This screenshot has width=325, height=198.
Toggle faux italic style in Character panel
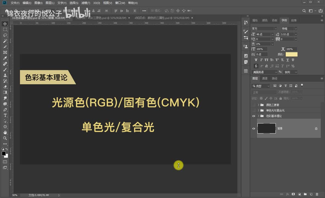[261, 60]
